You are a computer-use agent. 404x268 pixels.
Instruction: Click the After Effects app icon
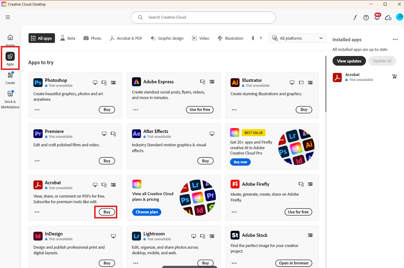137,134
